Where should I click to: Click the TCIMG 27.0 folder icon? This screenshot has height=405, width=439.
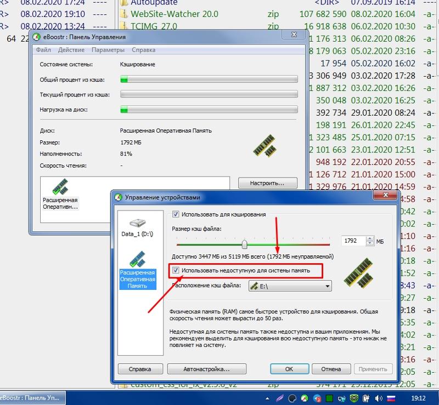coord(124,26)
